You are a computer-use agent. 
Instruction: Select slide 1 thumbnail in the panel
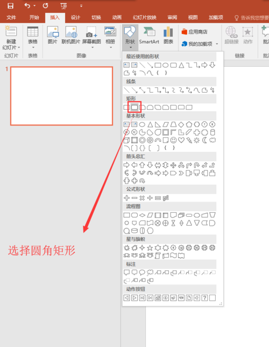click(x=62, y=96)
